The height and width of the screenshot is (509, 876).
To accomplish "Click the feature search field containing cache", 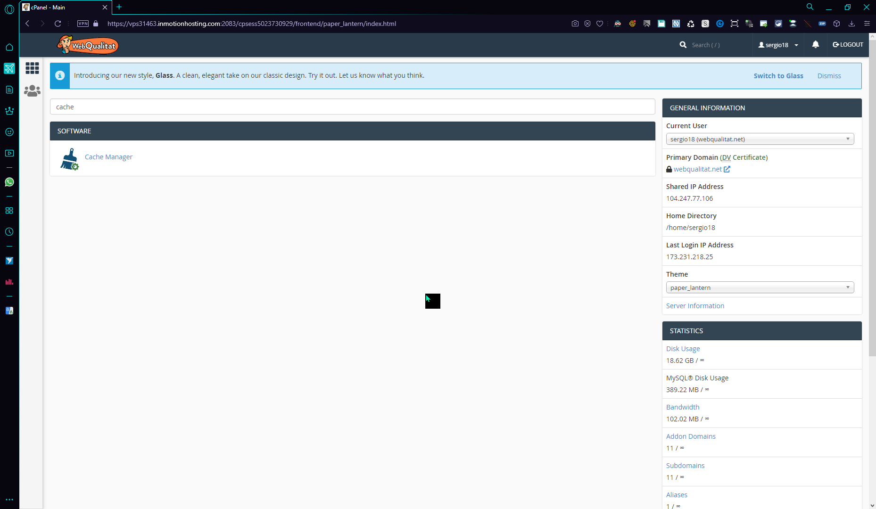I will [x=353, y=107].
